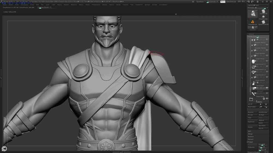Expand the Boolean section
273x153 pixels.
(251, 136)
